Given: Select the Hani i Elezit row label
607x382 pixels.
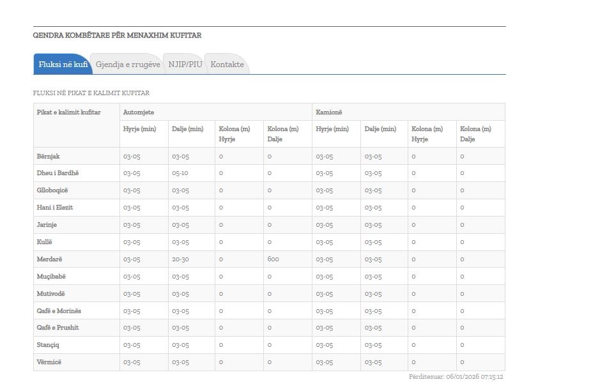Looking at the screenshot, I should [55, 208].
